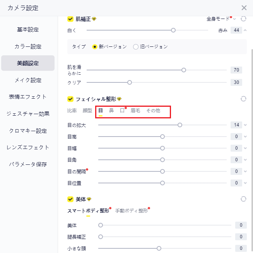
Task: Collapse the 白く/赤み slider section
Action: click(245, 30)
